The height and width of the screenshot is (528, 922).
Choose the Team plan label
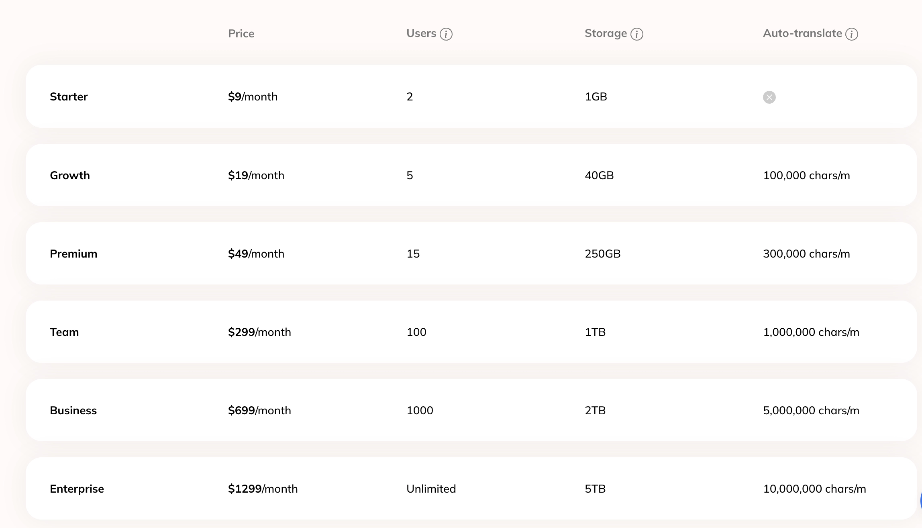point(64,332)
